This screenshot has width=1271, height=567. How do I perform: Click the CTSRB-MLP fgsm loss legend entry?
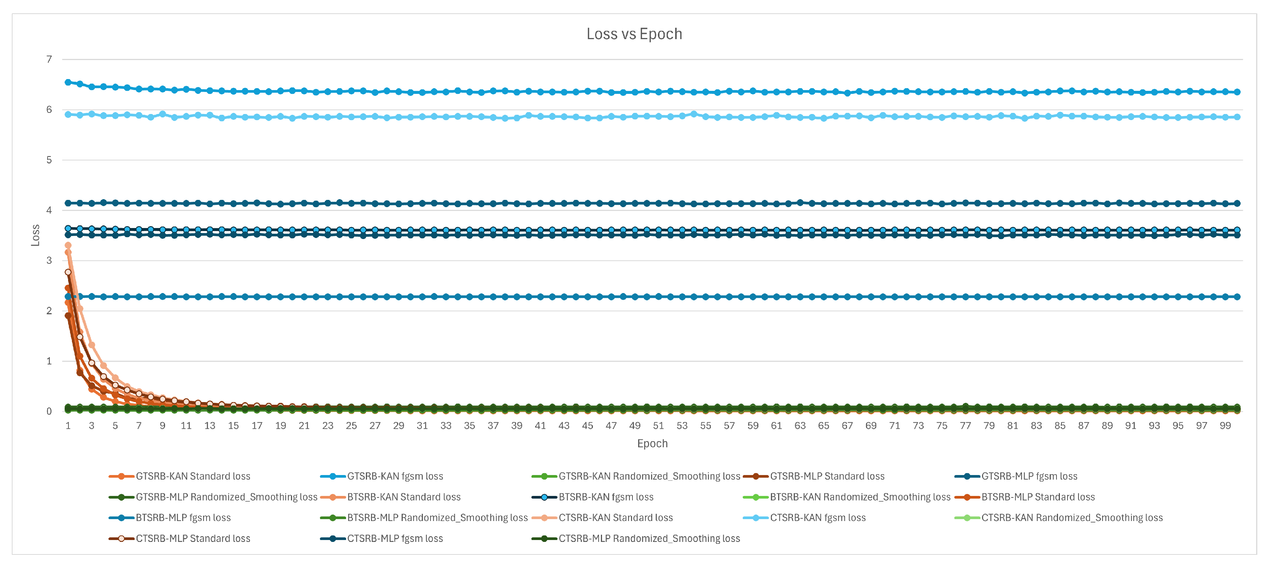tap(395, 538)
